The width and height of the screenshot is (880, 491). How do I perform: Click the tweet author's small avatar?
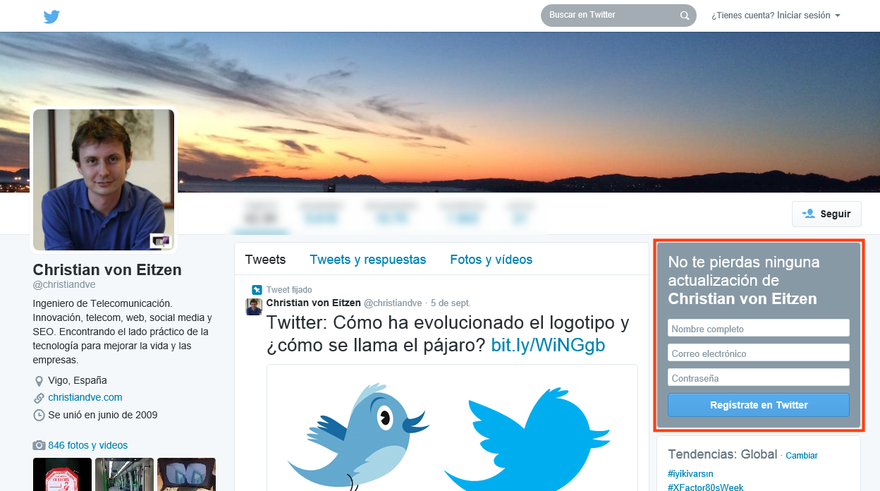coord(254,306)
